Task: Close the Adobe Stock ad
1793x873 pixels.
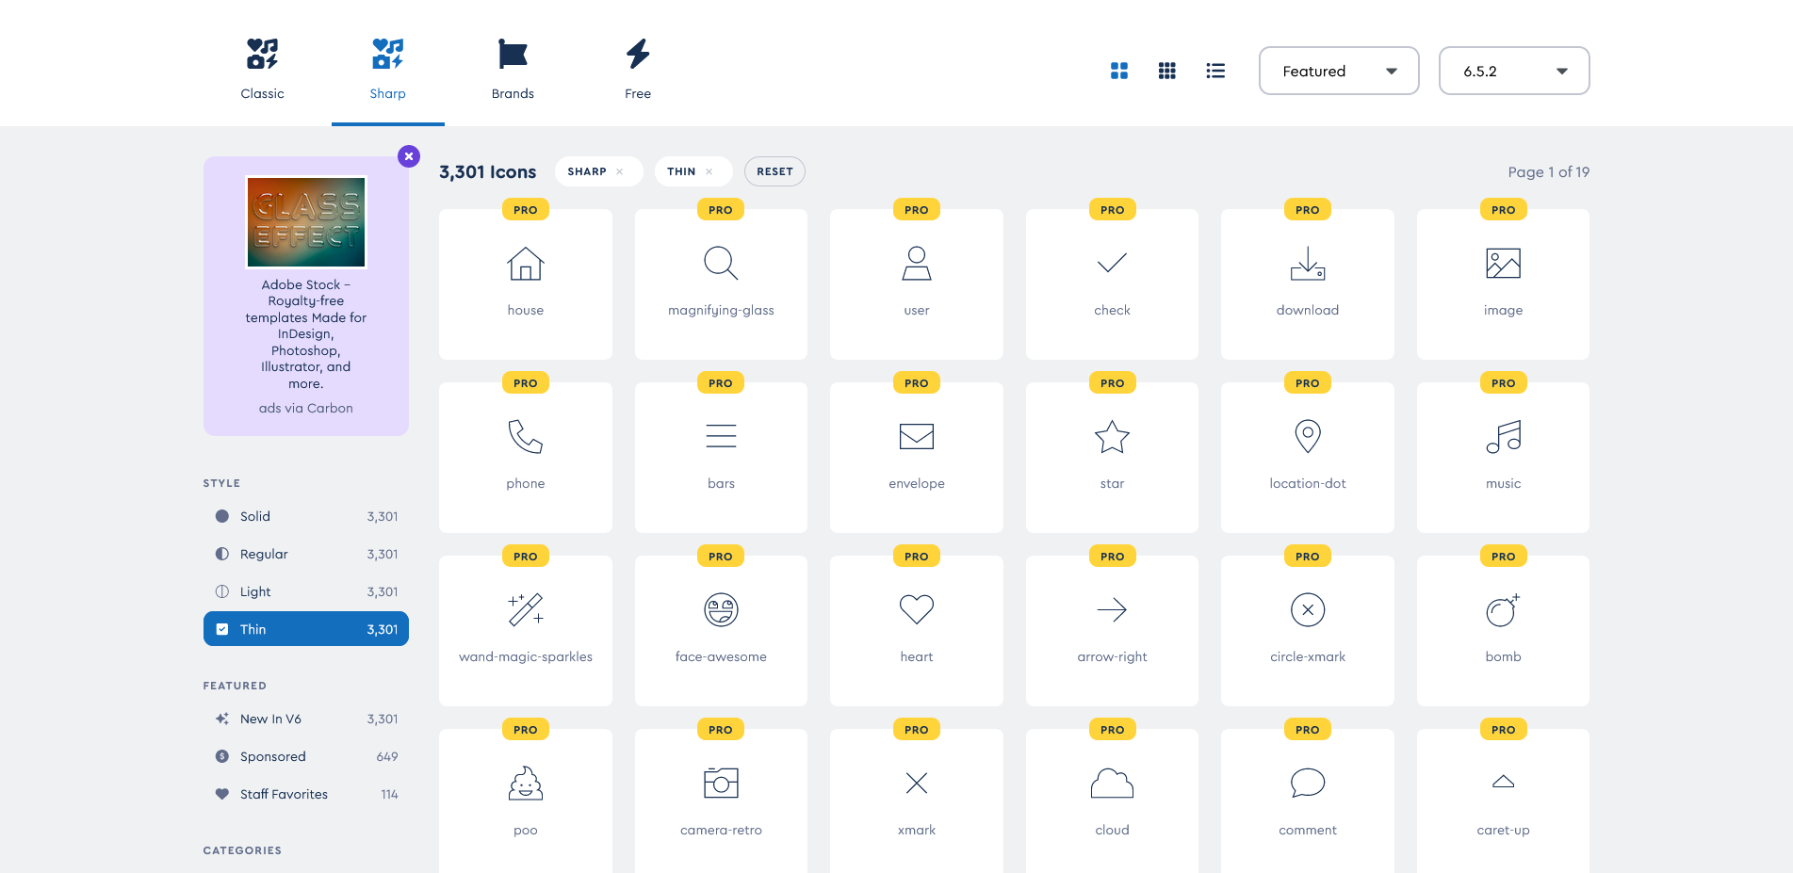Action: (x=408, y=156)
